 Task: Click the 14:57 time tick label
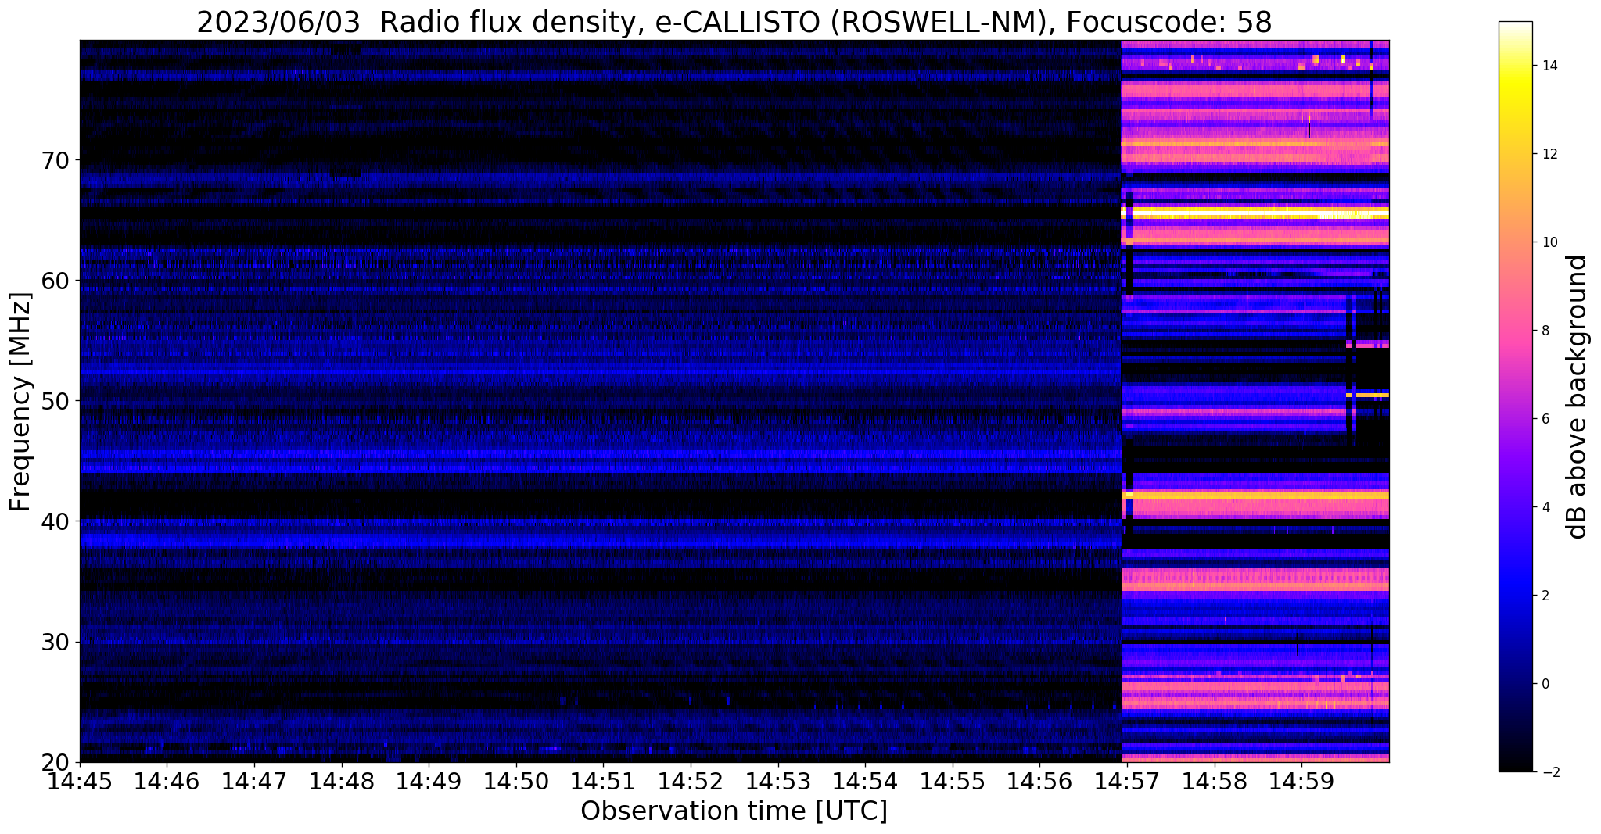click(1127, 781)
